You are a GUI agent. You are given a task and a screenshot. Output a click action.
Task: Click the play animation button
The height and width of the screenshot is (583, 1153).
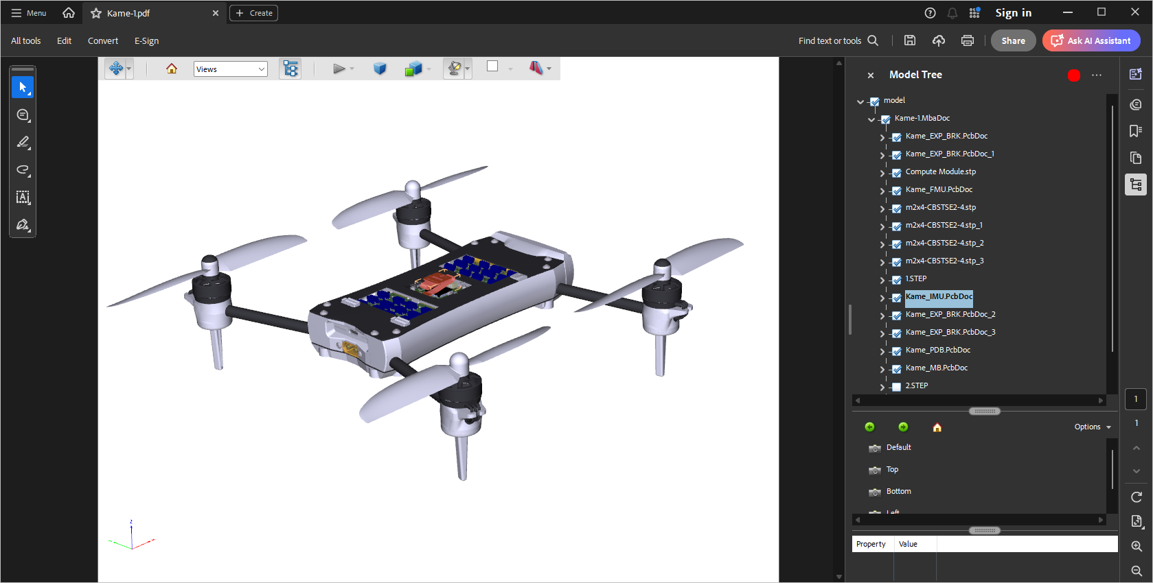(x=339, y=69)
